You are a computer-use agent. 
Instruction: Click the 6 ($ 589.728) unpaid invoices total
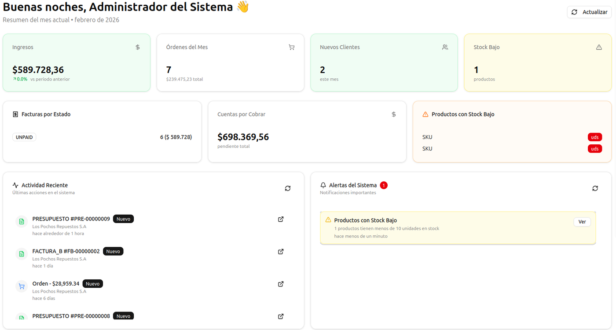tap(176, 137)
